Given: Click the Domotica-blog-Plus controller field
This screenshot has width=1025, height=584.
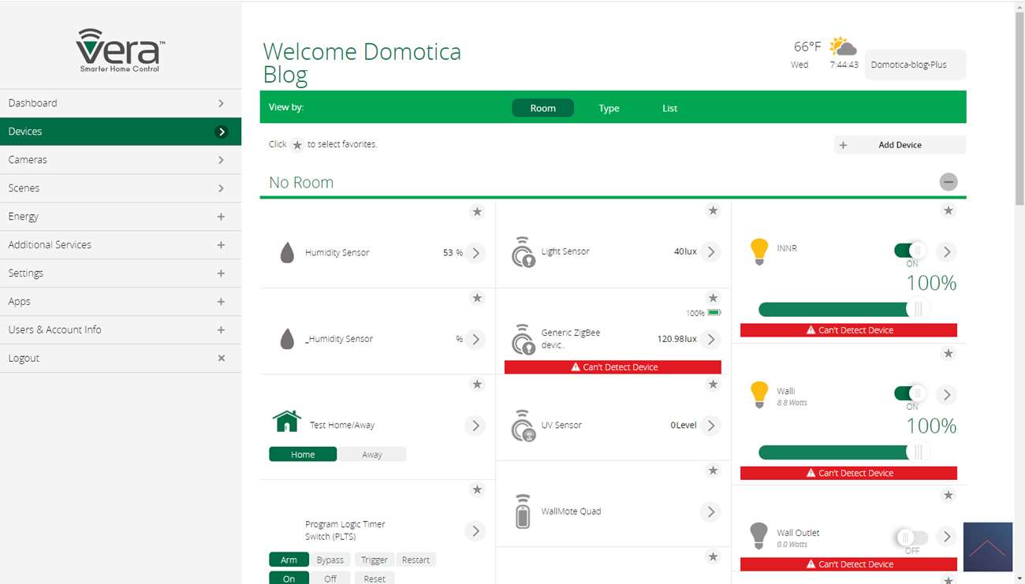Looking at the screenshot, I should (x=915, y=65).
